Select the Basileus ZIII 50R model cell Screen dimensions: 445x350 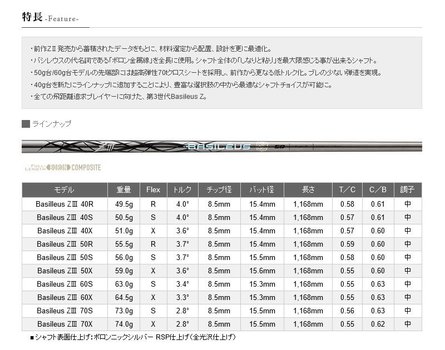coord(65,244)
